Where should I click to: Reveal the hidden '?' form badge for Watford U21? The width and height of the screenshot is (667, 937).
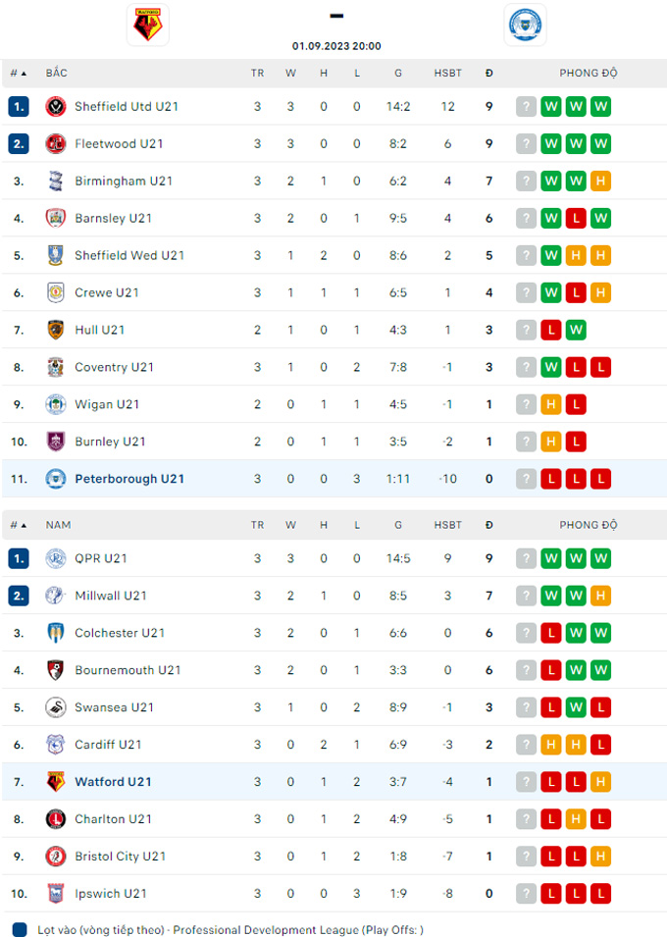click(527, 782)
